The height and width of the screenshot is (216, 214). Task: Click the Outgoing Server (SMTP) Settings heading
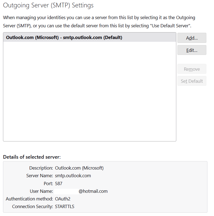pos(48,5)
